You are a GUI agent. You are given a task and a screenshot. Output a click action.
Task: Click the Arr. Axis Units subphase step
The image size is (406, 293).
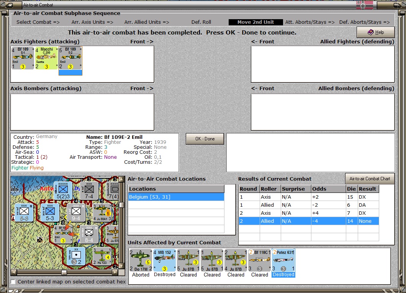[x=92, y=22]
